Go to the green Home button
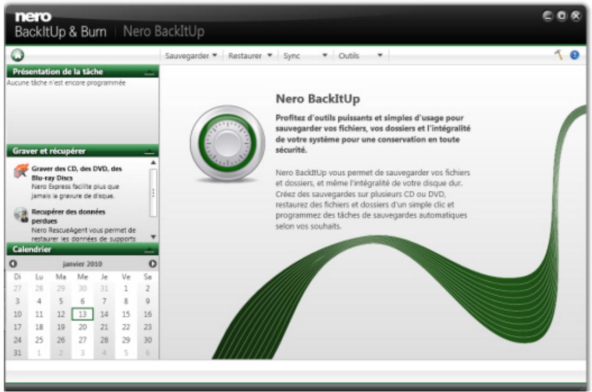Image resolution: width=592 pixels, height=392 pixels. (x=17, y=55)
